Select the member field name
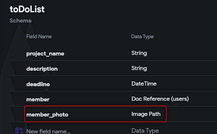This screenshot has height=134, width=217. click(38, 99)
